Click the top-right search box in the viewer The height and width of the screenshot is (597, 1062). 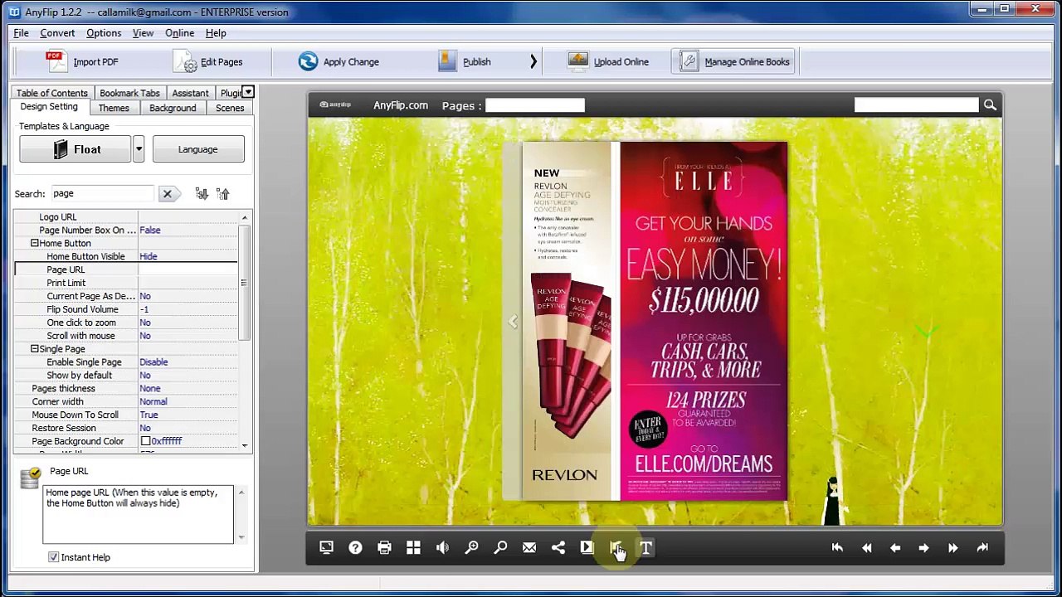pos(917,104)
